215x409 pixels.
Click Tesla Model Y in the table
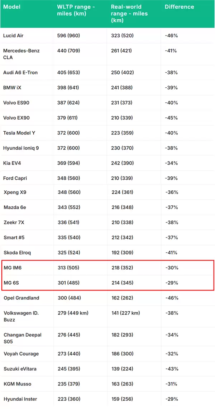pos(19,133)
